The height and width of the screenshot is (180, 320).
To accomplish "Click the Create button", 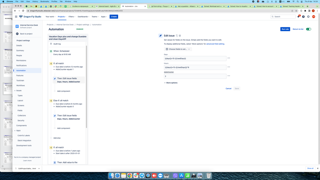I will click(114, 17).
